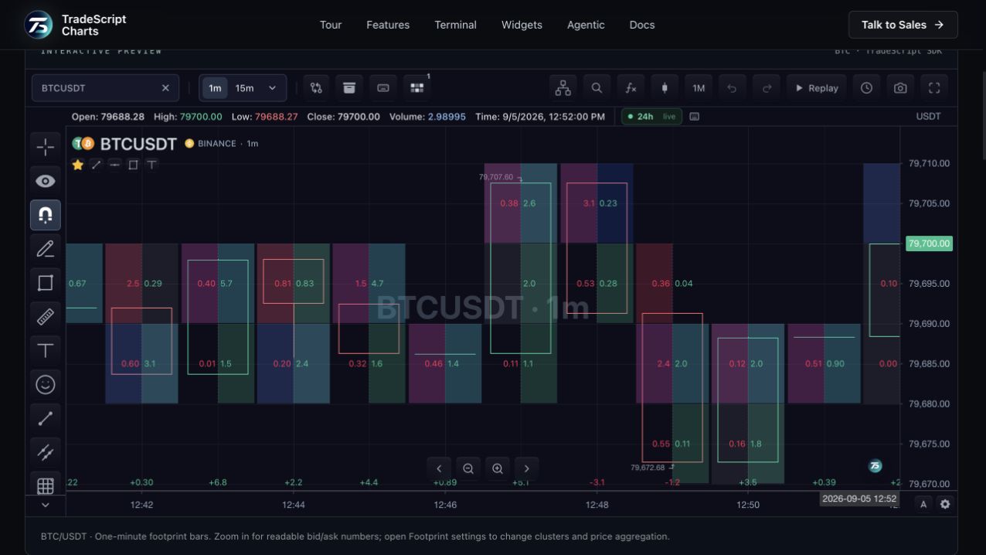Select the parallel channel tool
The height and width of the screenshot is (555, 986).
46,452
